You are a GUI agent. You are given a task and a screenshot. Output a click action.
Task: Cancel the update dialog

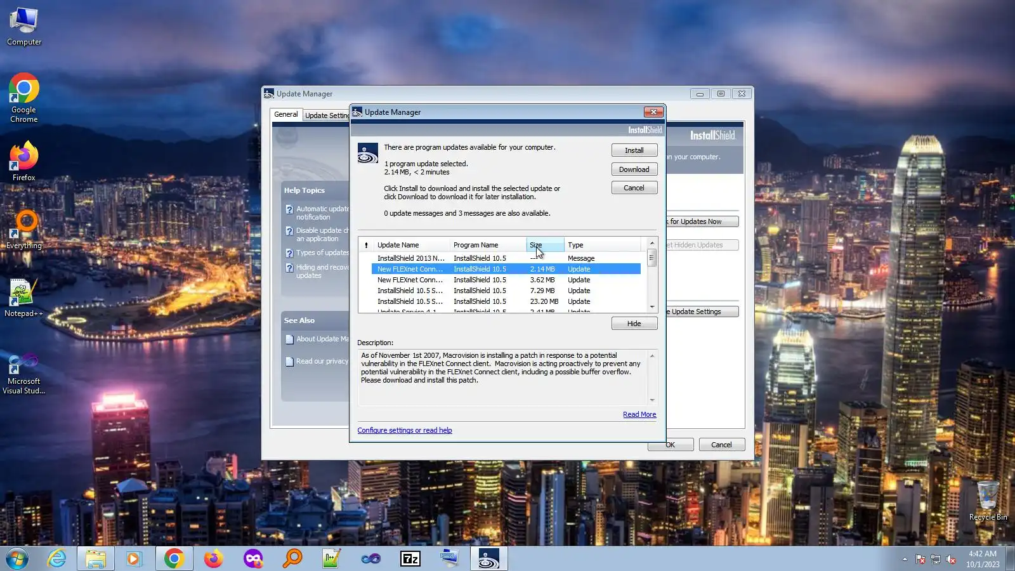coord(634,188)
